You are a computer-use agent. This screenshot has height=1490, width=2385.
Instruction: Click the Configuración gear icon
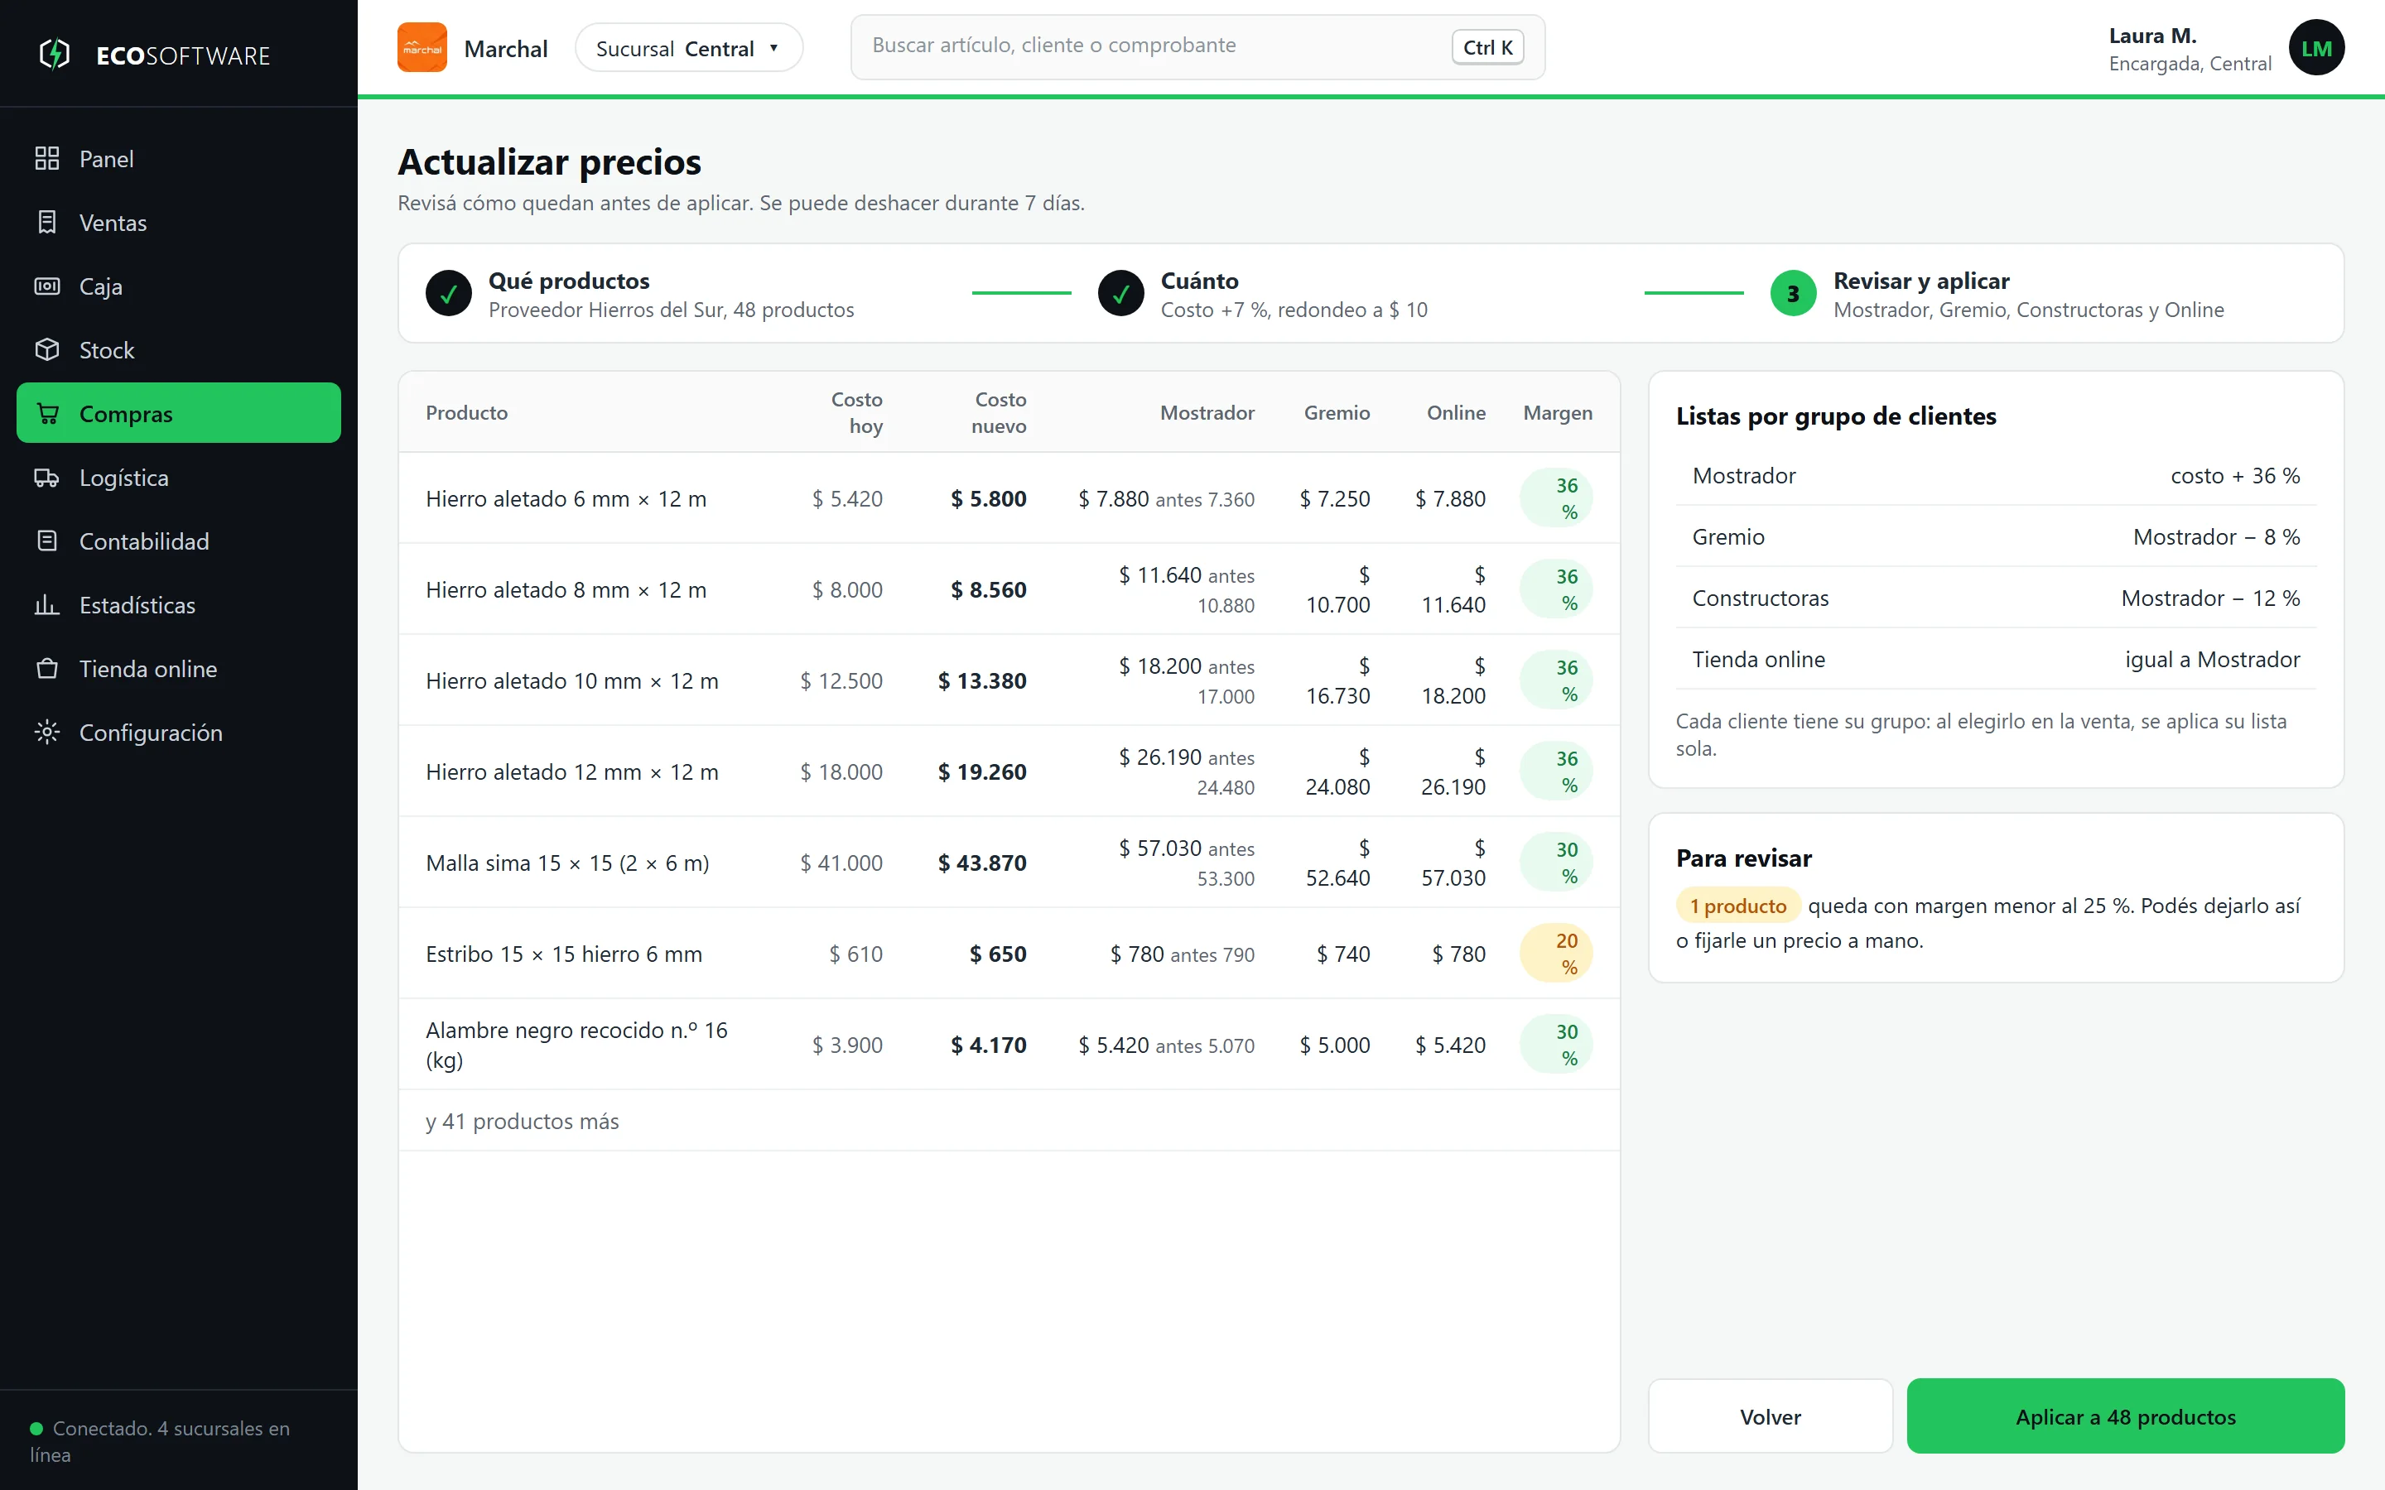pos(46,733)
